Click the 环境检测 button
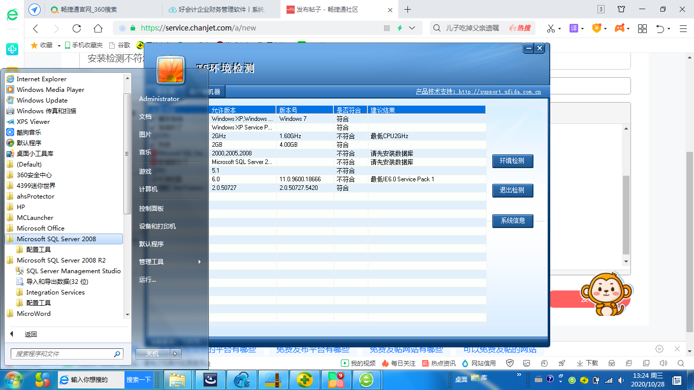 point(513,161)
